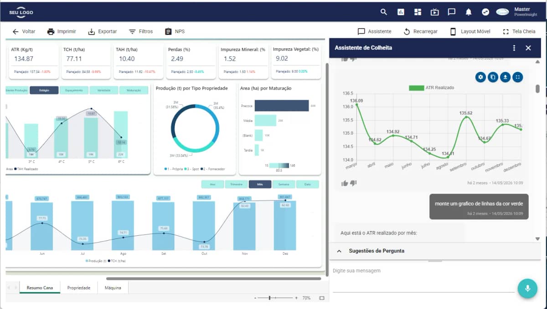Click the round swap icon beside the bell
The height and width of the screenshot is (309, 547).
click(485, 12)
